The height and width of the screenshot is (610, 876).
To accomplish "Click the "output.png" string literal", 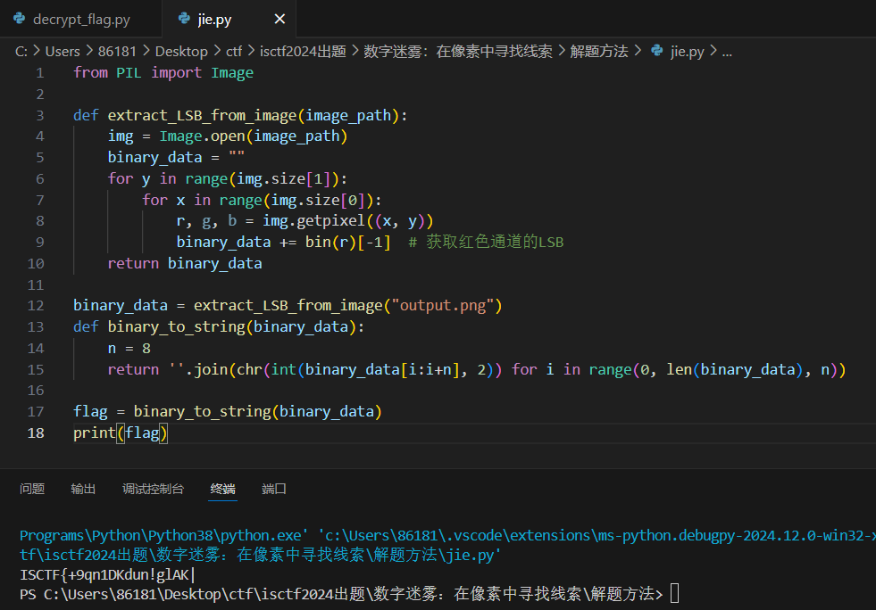I will tap(443, 306).
